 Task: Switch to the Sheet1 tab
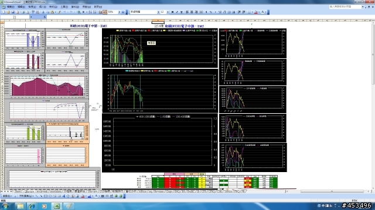pyautogui.click(x=18, y=191)
